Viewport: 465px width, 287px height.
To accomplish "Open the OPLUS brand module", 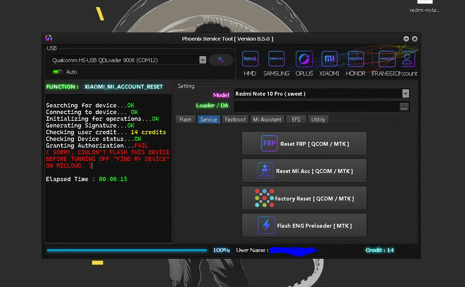I will pyautogui.click(x=304, y=59).
